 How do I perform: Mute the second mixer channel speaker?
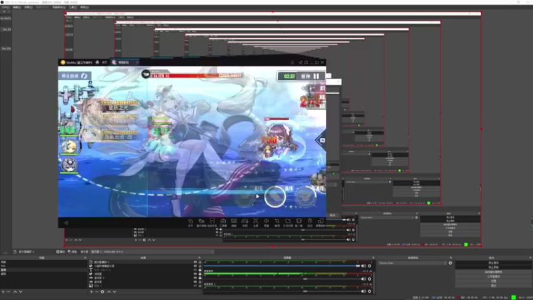[363, 279]
